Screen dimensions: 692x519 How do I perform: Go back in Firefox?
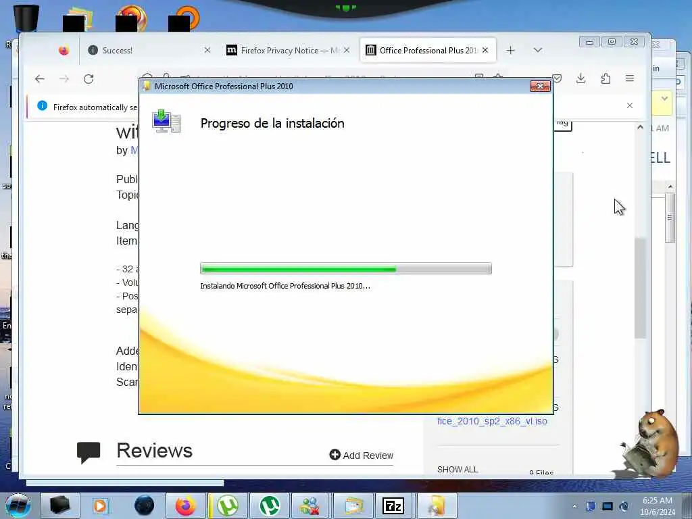coord(40,79)
